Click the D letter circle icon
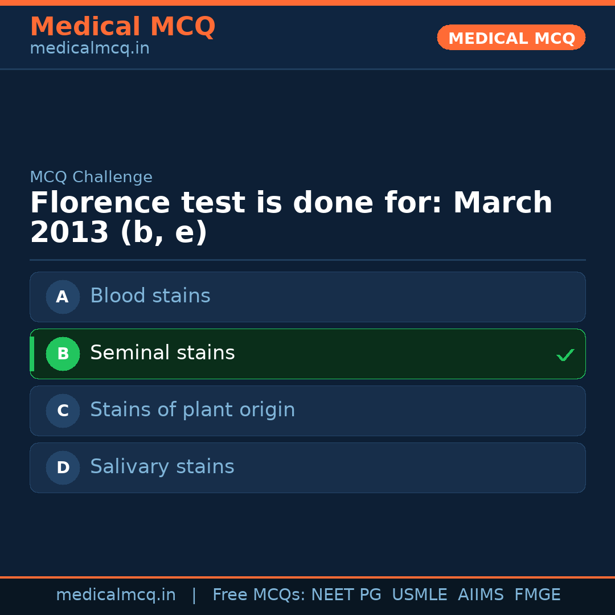This screenshot has height=615, width=615. coord(63,468)
